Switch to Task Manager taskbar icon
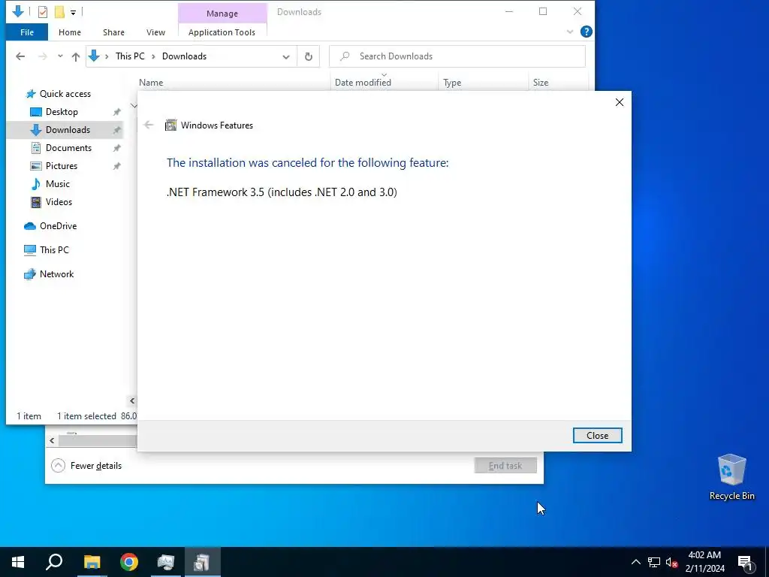This screenshot has width=769, height=577. (x=166, y=562)
